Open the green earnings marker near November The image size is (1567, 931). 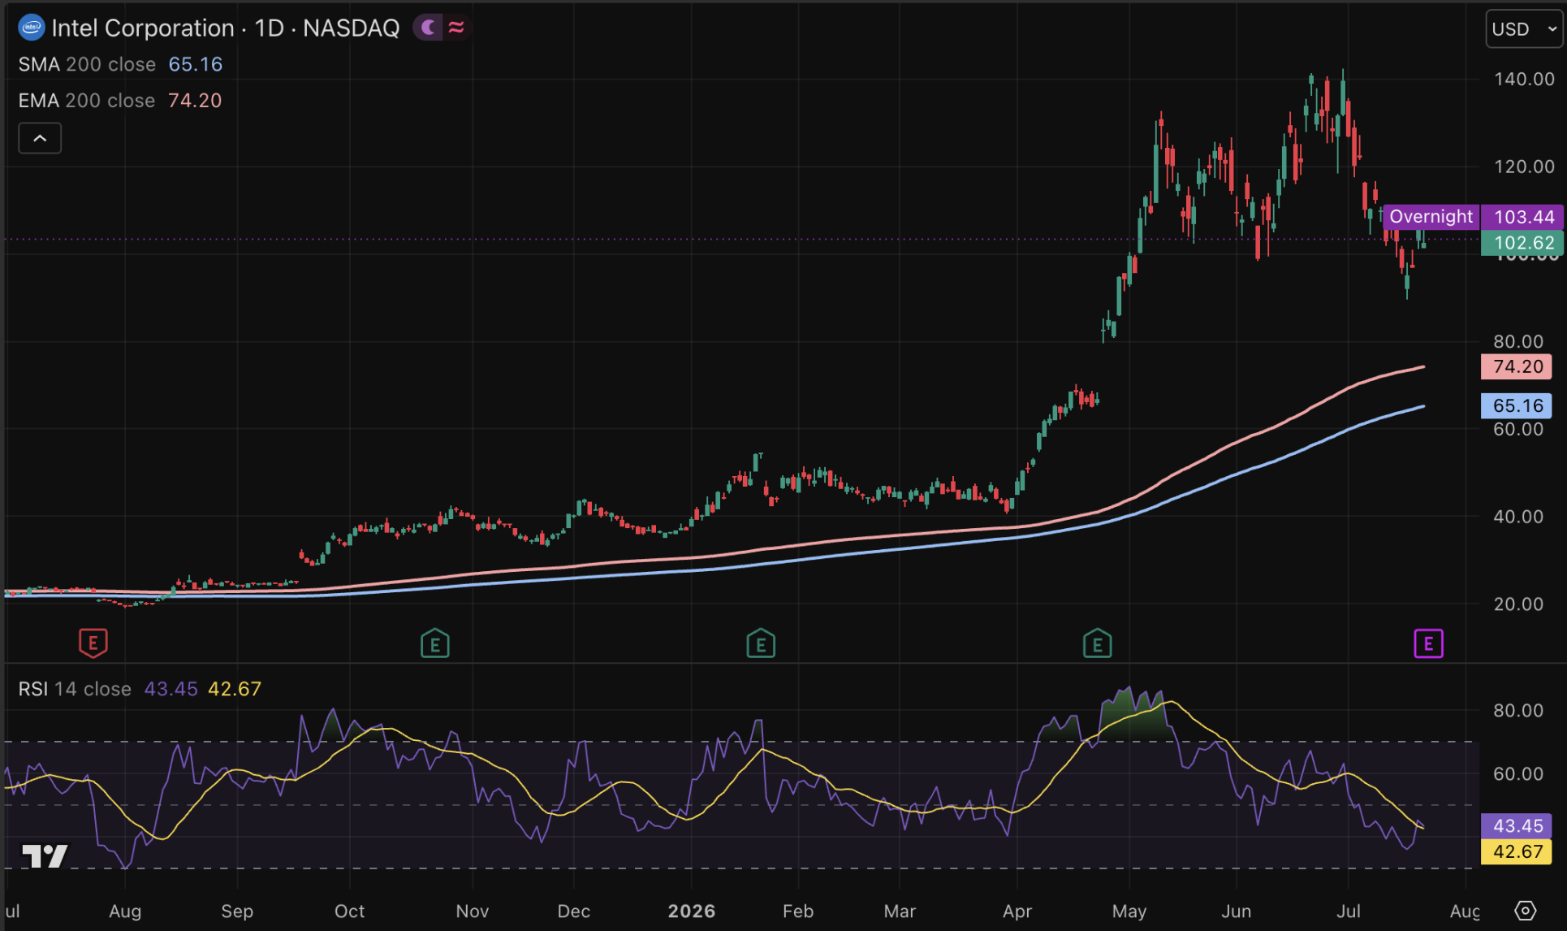pyautogui.click(x=435, y=643)
